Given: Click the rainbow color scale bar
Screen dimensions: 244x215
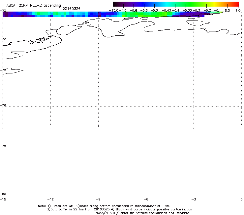Looking at the screenshot, I should (x=176, y=4).
